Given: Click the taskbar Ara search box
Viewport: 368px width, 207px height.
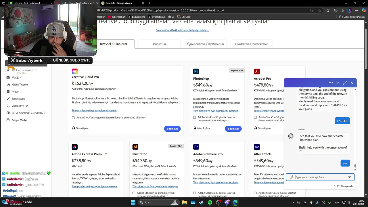Looking at the screenshot, I should coord(159,202).
